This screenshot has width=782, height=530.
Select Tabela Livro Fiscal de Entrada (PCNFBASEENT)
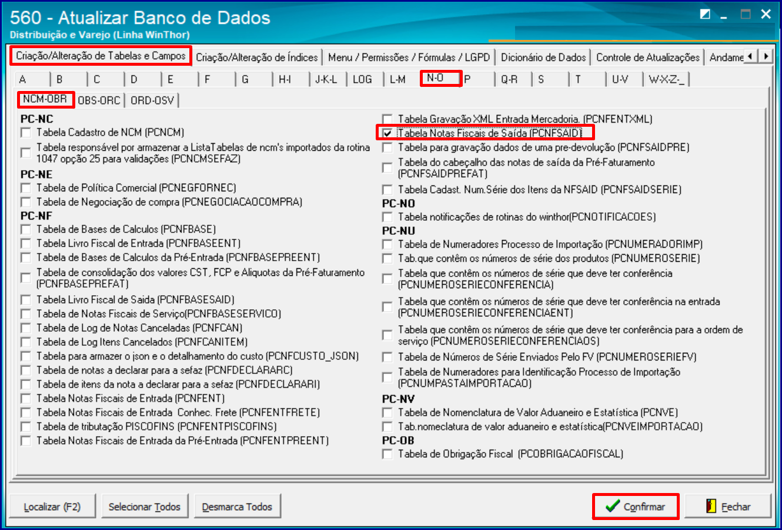click(x=26, y=244)
